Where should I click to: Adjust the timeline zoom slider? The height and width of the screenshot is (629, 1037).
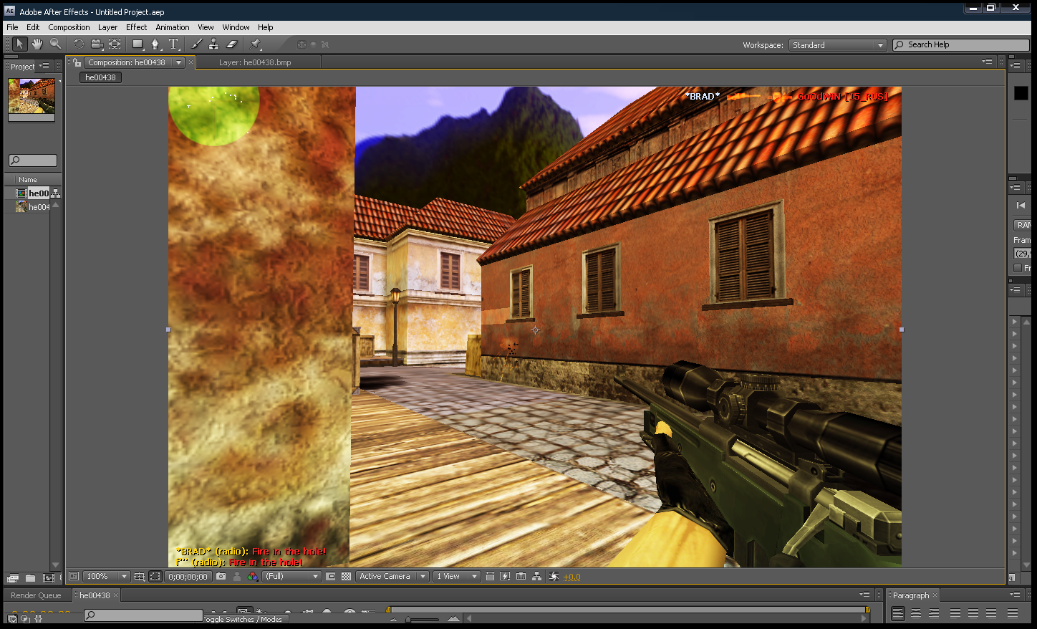[x=423, y=620]
